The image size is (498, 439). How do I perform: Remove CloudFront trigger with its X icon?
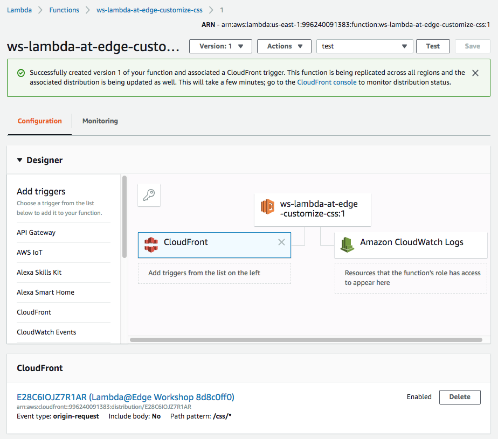tap(281, 242)
